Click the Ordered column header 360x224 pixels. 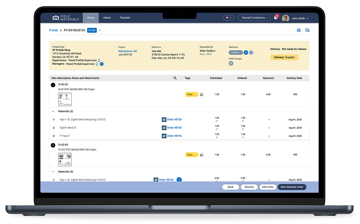242,78
